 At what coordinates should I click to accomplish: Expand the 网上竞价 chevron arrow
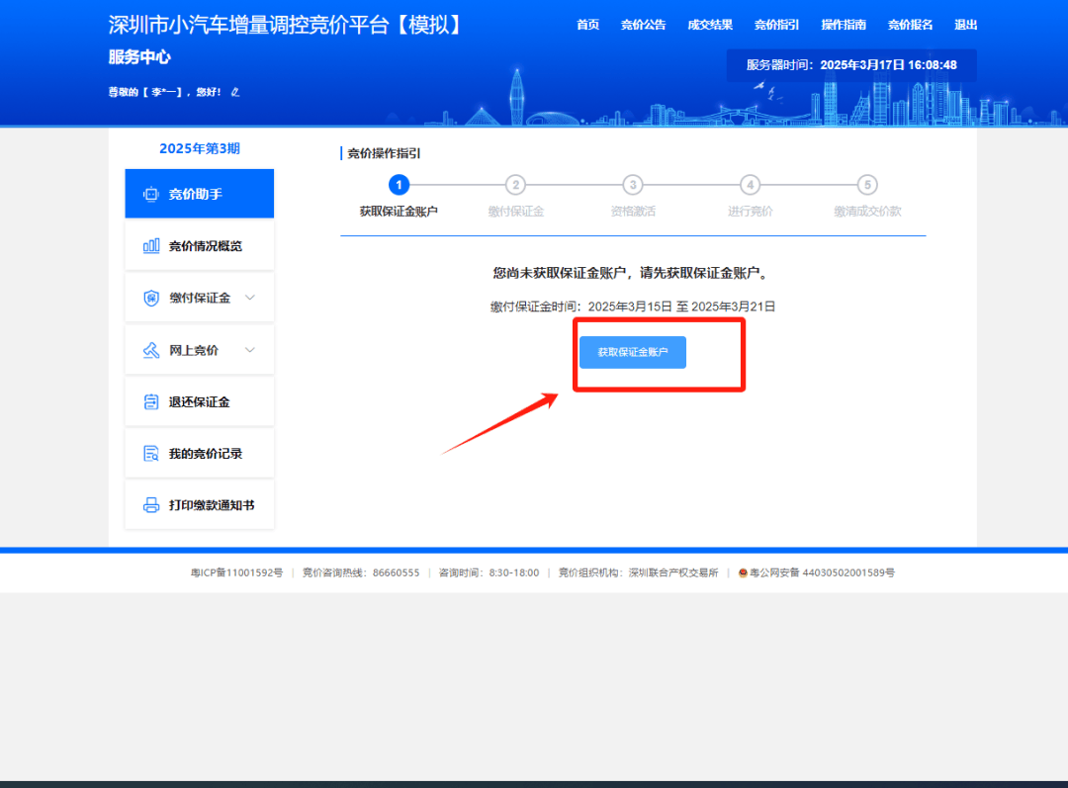point(250,350)
